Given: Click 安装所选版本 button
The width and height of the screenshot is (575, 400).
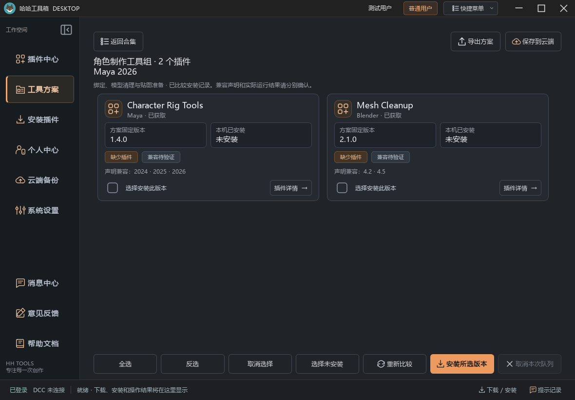Looking at the screenshot, I should click(462, 364).
